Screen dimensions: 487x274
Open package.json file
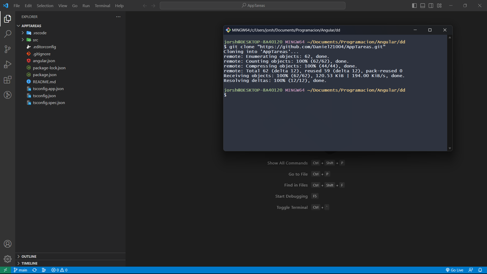pos(45,75)
